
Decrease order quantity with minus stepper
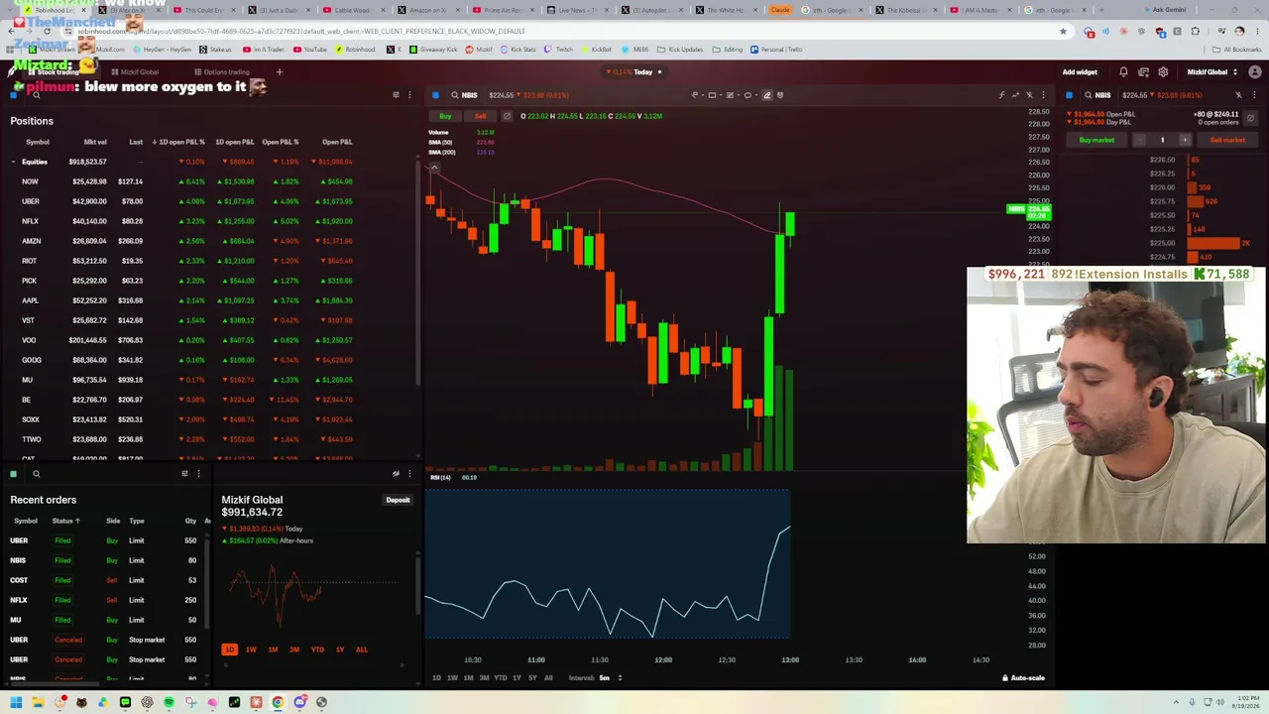click(1139, 140)
